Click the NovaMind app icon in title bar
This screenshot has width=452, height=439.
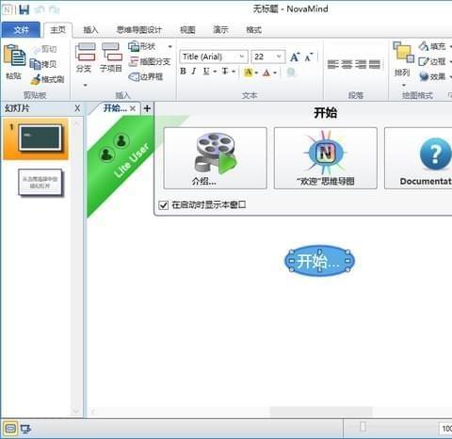[x=8, y=9]
